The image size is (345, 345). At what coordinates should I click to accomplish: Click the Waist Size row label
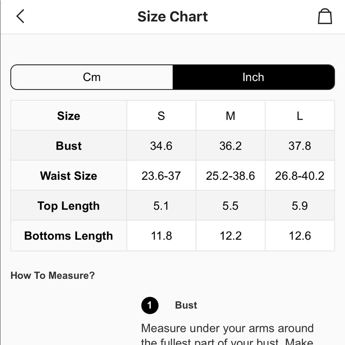coord(69,176)
